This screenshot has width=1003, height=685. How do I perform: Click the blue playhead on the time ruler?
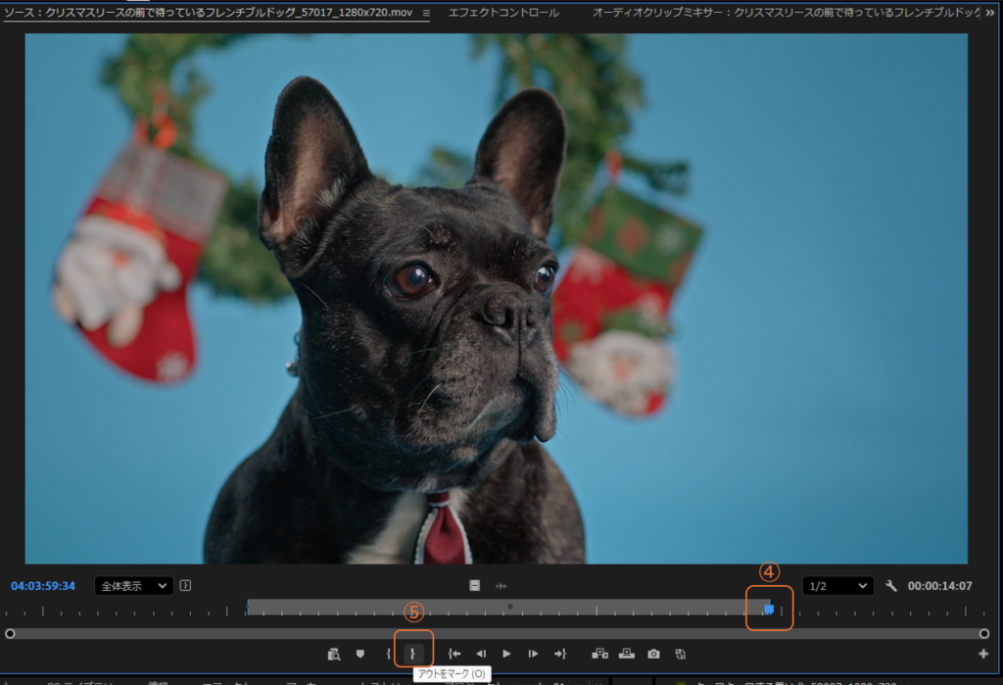(769, 609)
